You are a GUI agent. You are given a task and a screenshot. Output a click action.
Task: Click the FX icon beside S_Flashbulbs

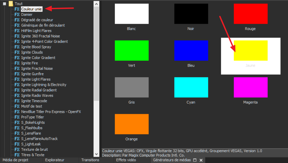[x=17, y=128]
